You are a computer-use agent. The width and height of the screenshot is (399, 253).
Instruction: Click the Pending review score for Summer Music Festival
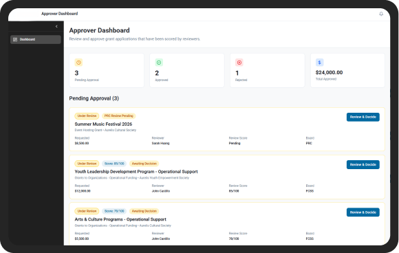[x=235, y=144]
